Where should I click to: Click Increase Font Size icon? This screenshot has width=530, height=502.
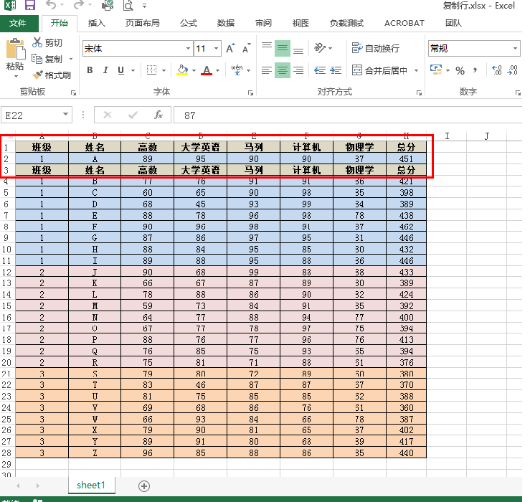(230, 48)
